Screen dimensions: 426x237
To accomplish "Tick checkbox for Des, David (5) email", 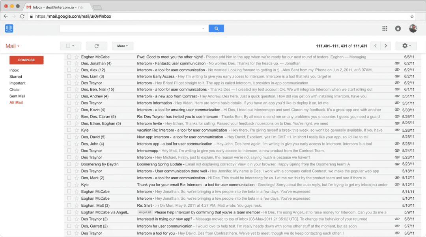I will coord(69,137).
